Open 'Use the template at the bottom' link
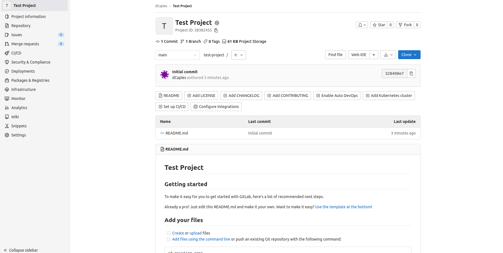Screen dimensions: 503x253 coord(343,207)
